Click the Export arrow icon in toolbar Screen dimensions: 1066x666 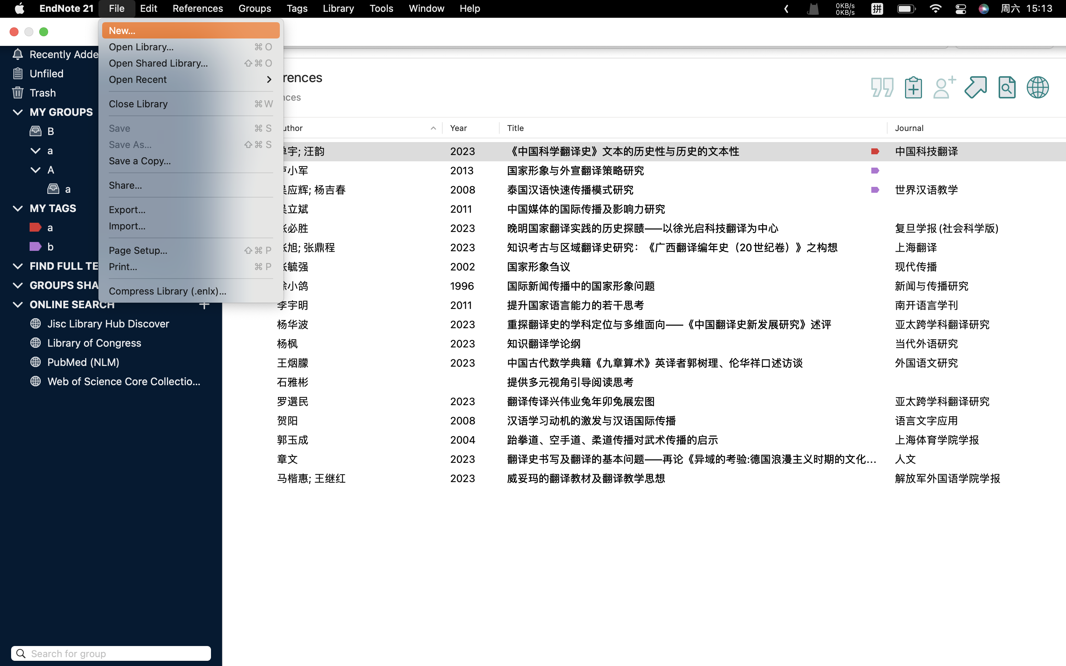coord(975,87)
